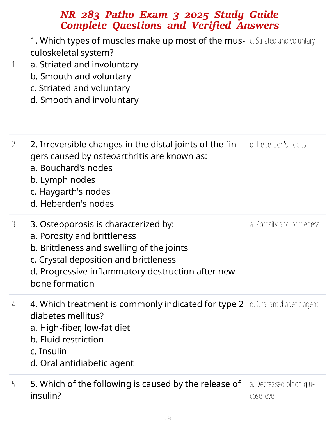
Task: Select option 'b. Smooth and voluntary'
Action: (81, 76)
